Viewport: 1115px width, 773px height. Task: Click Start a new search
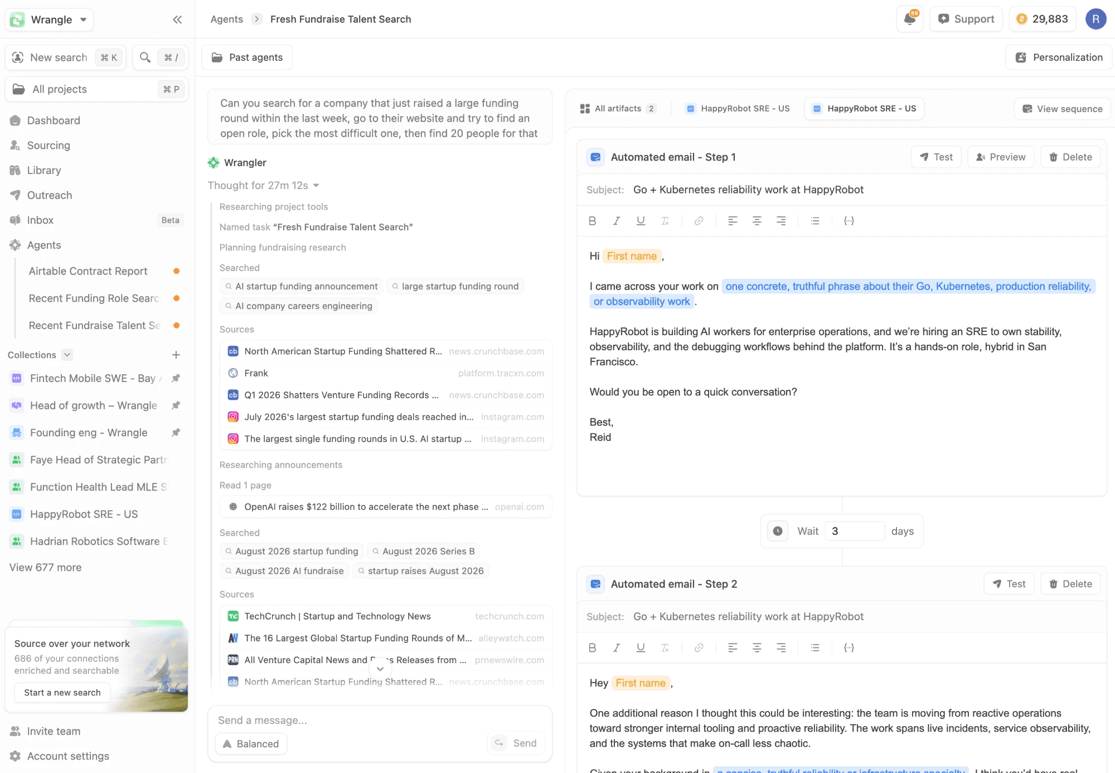62,693
